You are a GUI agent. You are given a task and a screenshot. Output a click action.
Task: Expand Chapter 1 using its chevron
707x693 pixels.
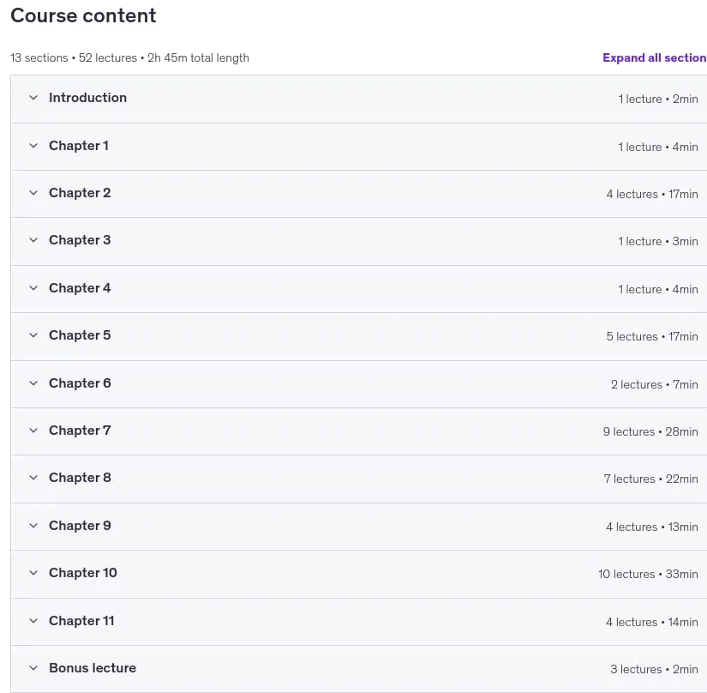coord(33,145)
